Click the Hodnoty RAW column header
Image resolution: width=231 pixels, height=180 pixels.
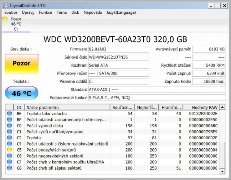[x=201, y=107]
